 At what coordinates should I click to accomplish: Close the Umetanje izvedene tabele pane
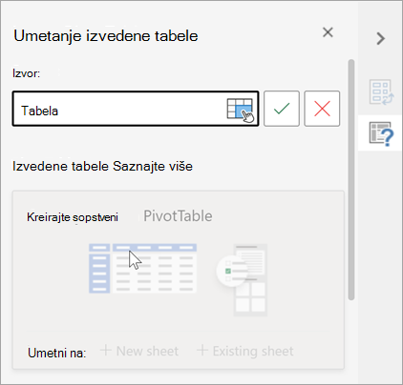click(328, 32)
